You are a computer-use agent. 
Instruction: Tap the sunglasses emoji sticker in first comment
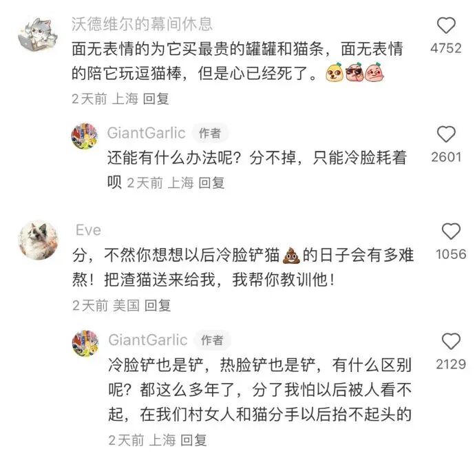(x=354, y=72)
